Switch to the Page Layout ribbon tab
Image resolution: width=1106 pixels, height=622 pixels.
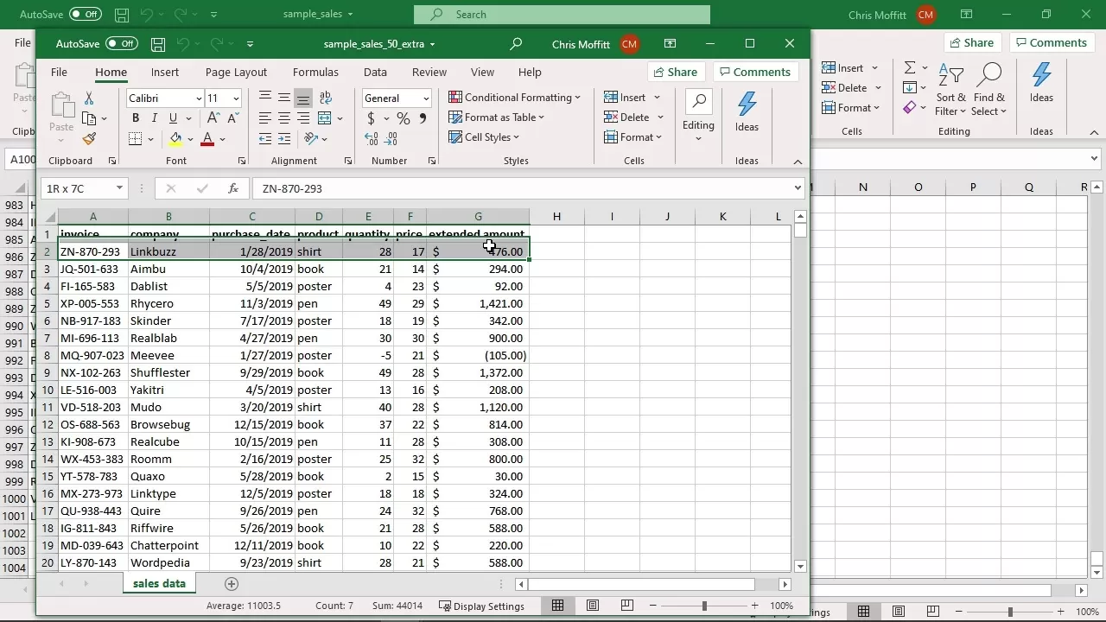[236, 73]
